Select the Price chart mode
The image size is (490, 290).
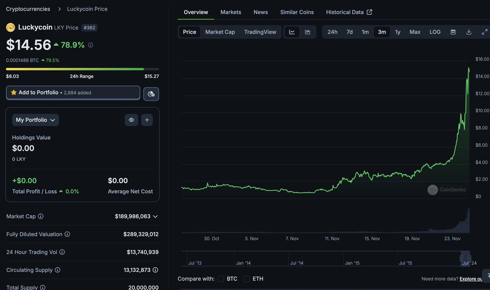point(189,32)
